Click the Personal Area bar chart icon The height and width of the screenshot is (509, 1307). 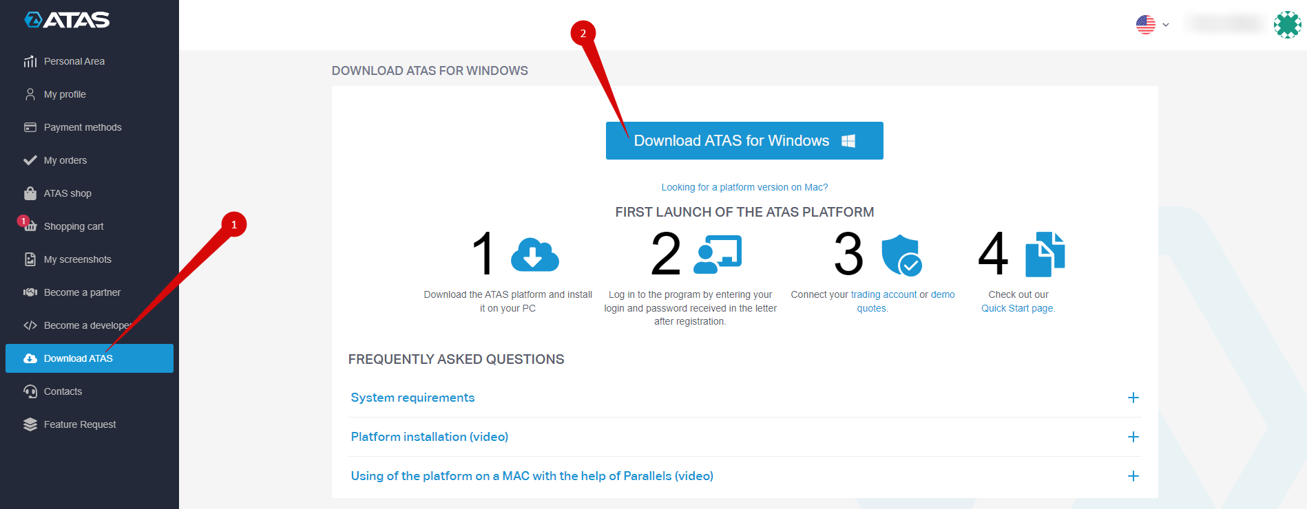[30, 61]
